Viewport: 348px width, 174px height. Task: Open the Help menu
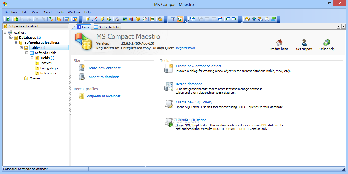pos(88,12)
